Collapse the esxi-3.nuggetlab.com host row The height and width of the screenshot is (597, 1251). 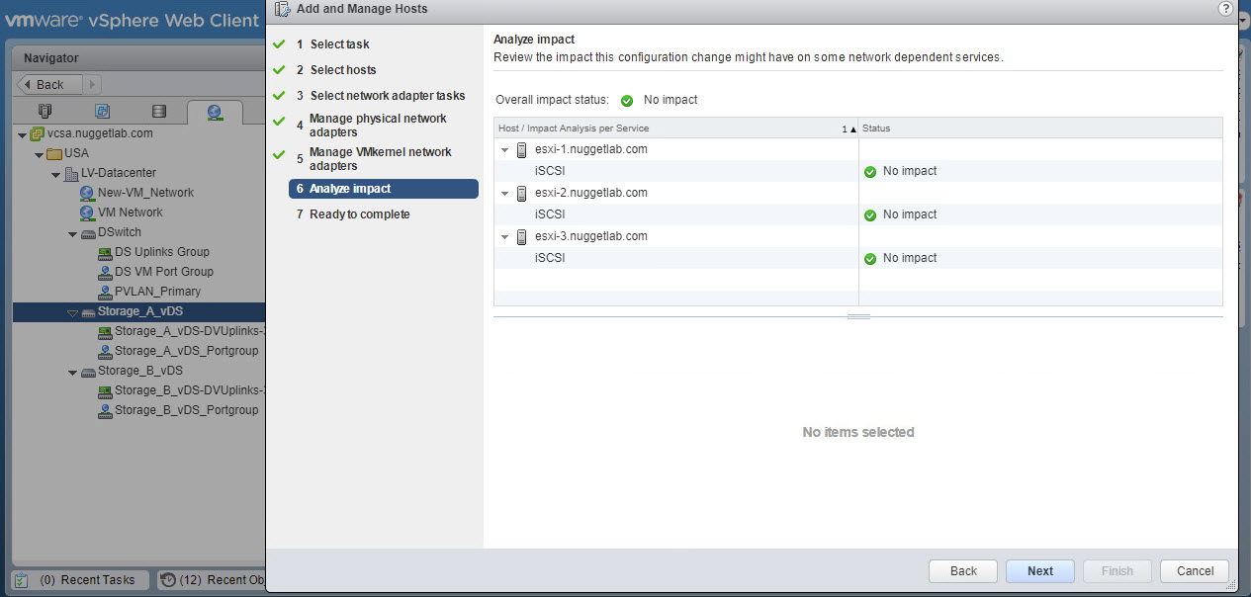pyautogui.click(x=504, y=237)
